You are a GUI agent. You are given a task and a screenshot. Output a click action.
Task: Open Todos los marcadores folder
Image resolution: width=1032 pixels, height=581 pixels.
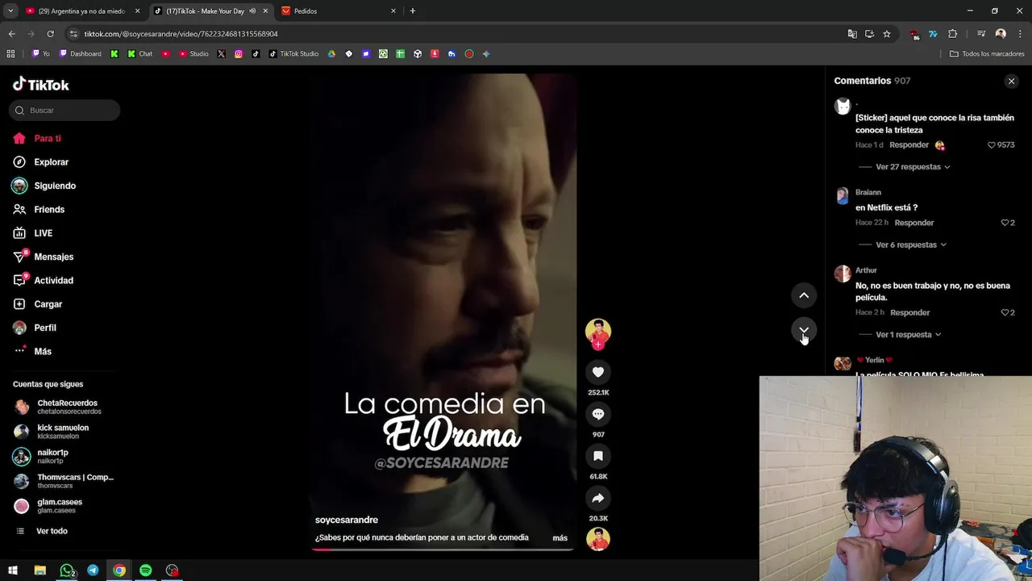click(x=987, y=54)
